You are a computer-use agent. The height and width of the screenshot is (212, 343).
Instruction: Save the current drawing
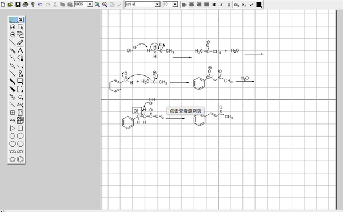18,5
